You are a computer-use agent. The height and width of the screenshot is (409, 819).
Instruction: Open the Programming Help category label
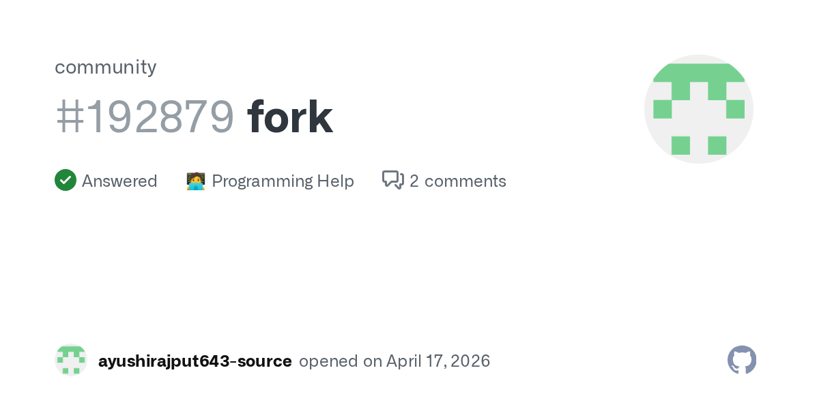tap(283, 181)
